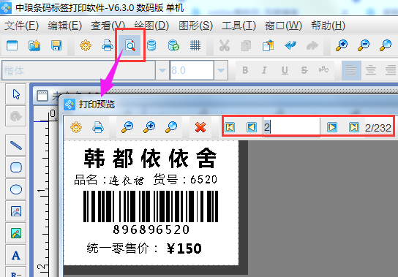
Task: Open database settings icon
Action: [151, 45]
